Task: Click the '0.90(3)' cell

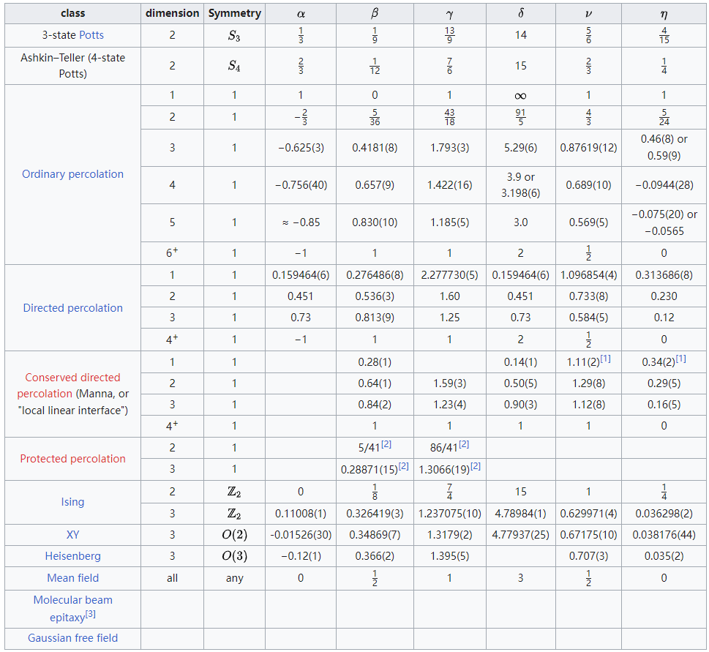Action: point(520,405)
